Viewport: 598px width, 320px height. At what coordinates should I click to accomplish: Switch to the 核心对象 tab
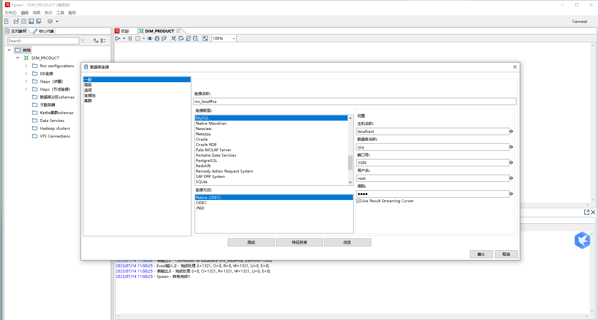[44, 31]
